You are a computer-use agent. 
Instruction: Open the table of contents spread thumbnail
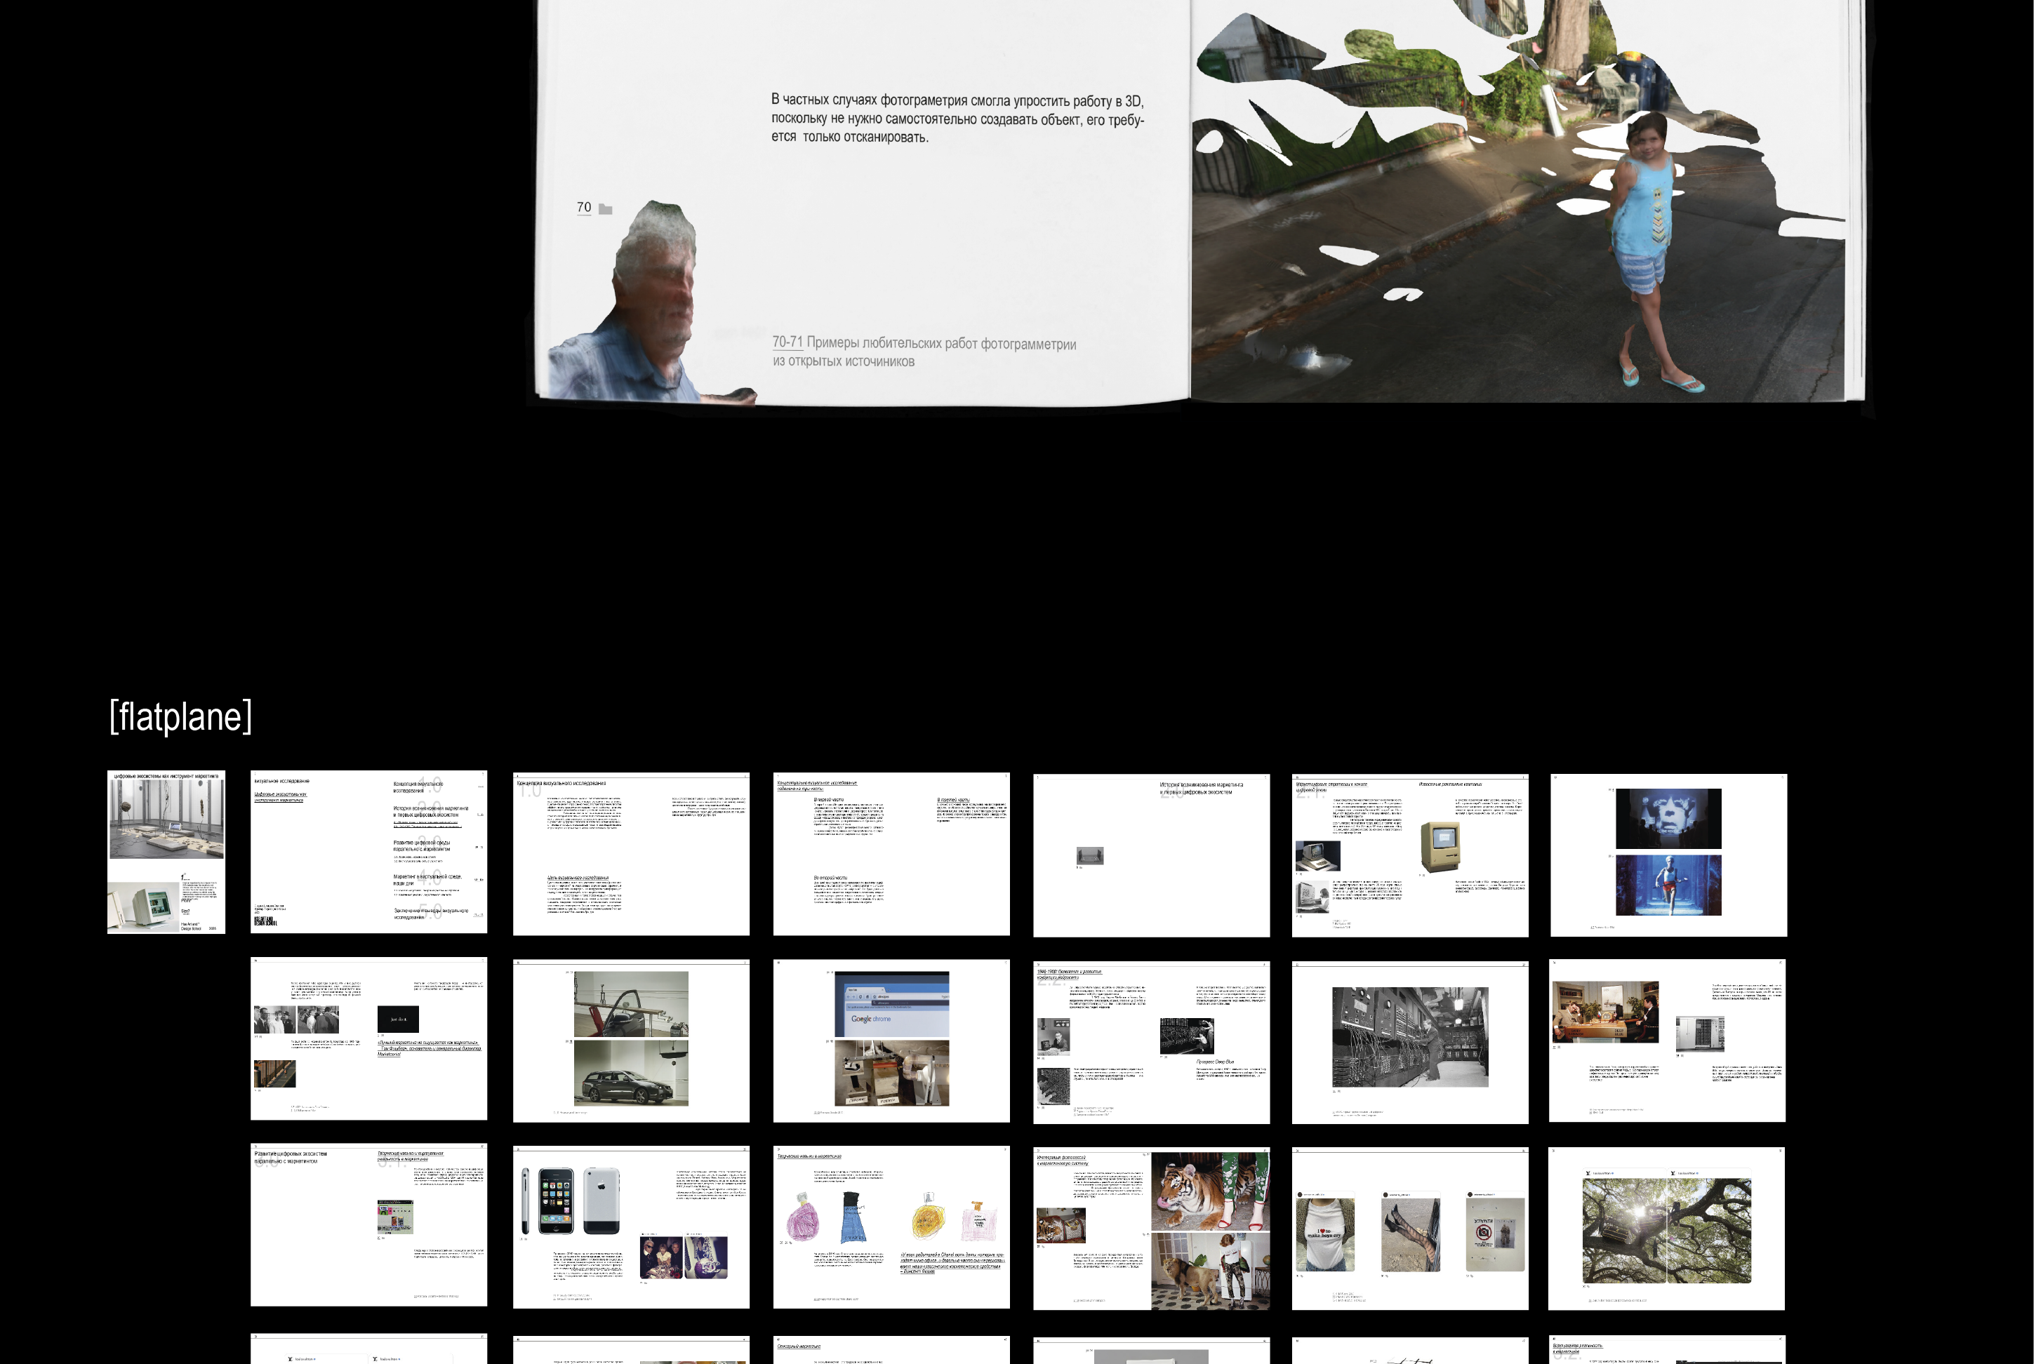369,852
